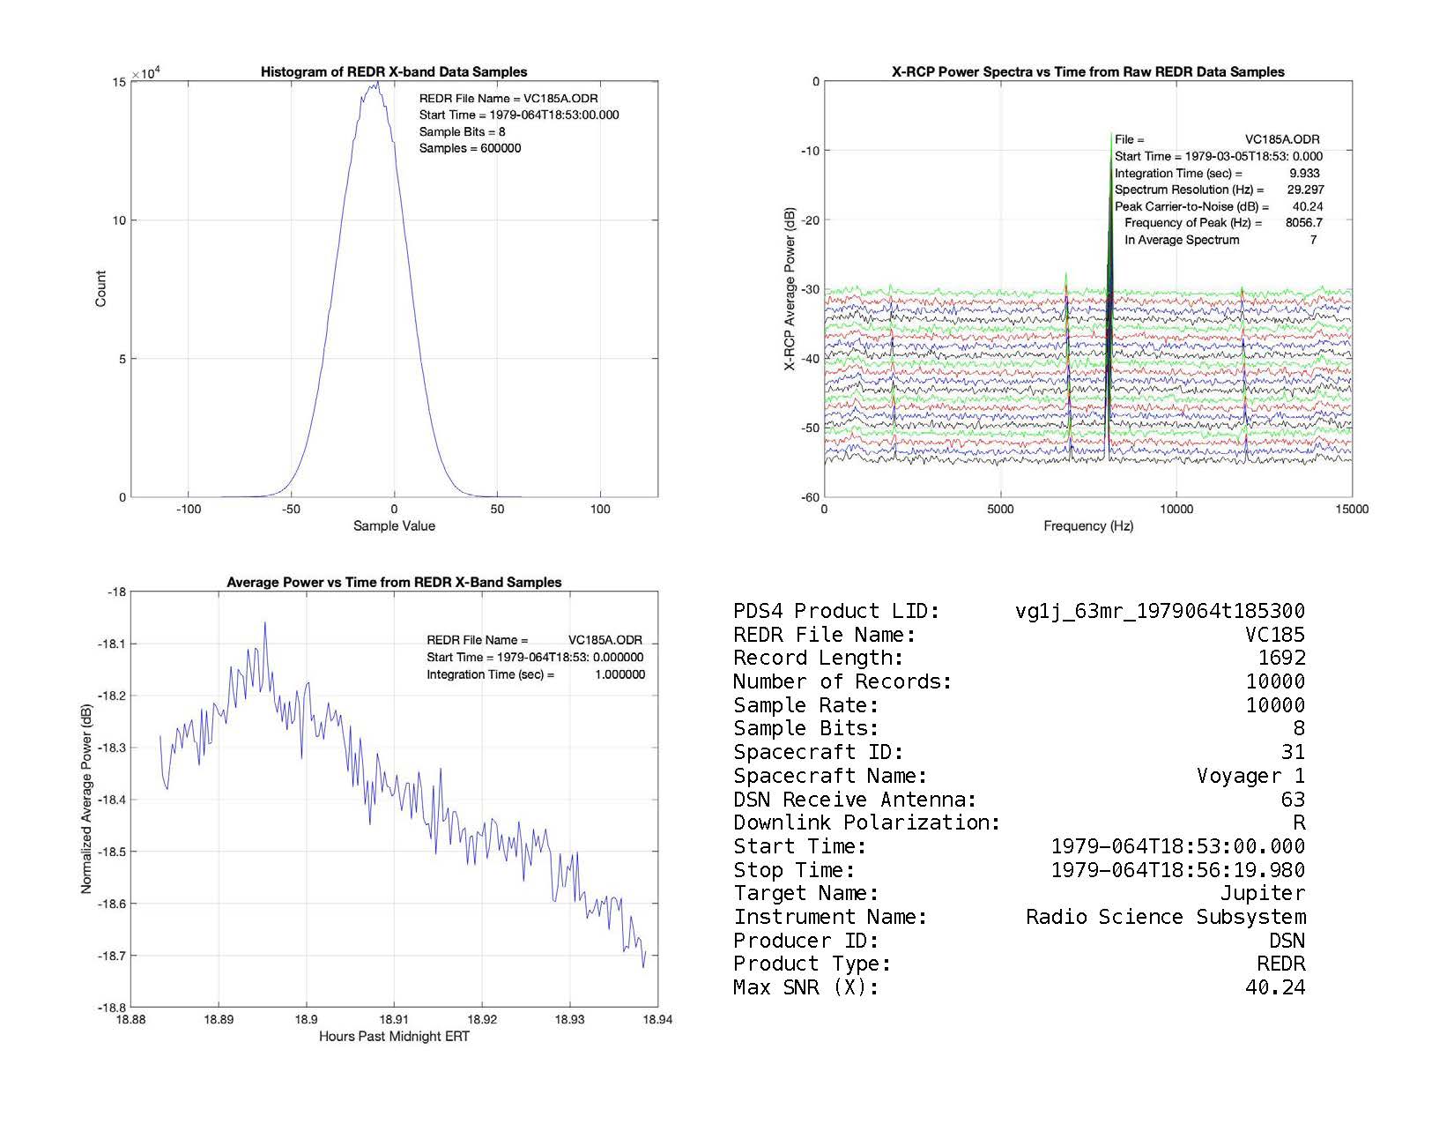This screenshot has width=1454, height=1124.
Task: Click the 'Frequency of Peak (Hz)' annotation line
Action: pyautogui.click(x=1222, y=223)
